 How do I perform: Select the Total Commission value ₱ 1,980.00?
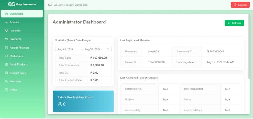97,65
